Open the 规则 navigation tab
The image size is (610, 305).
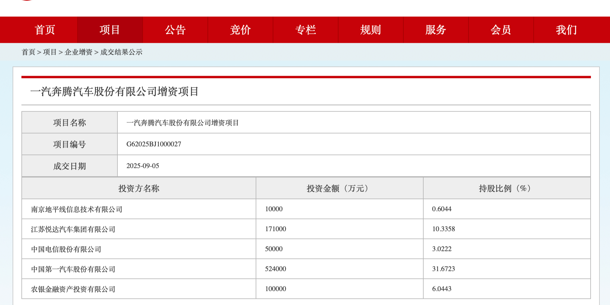coord(371,30)
